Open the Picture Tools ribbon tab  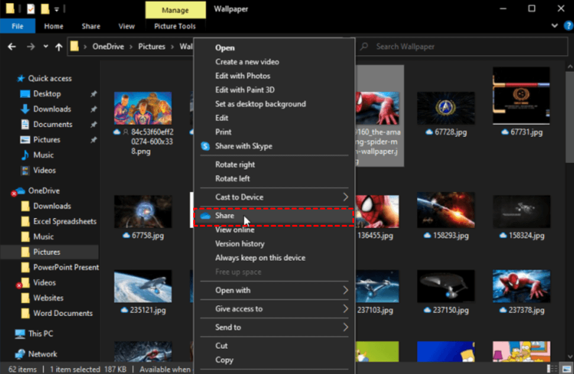[174, 26]
